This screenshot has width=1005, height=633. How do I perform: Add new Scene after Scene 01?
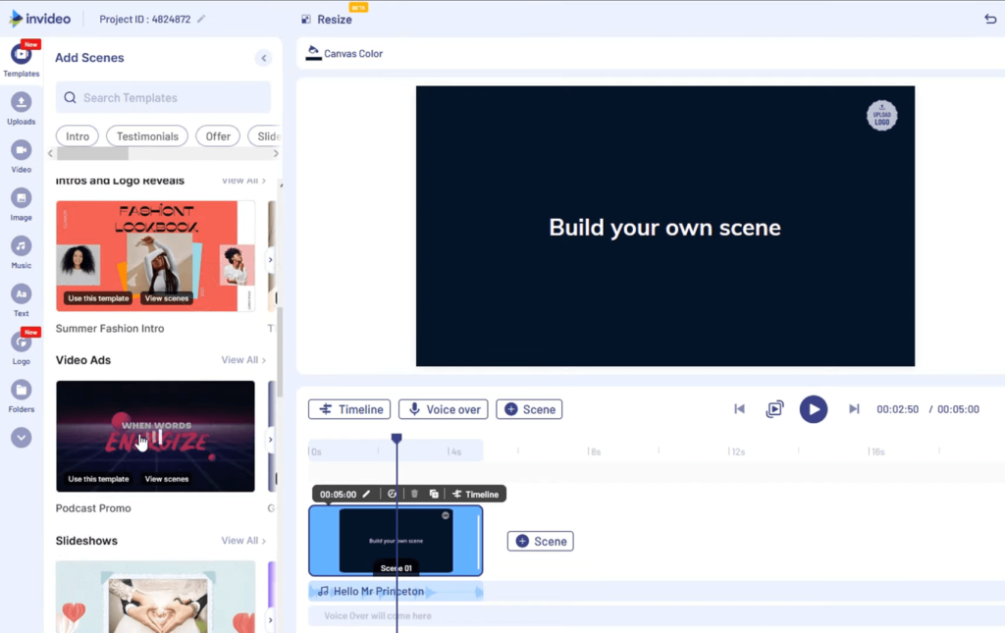541,542
